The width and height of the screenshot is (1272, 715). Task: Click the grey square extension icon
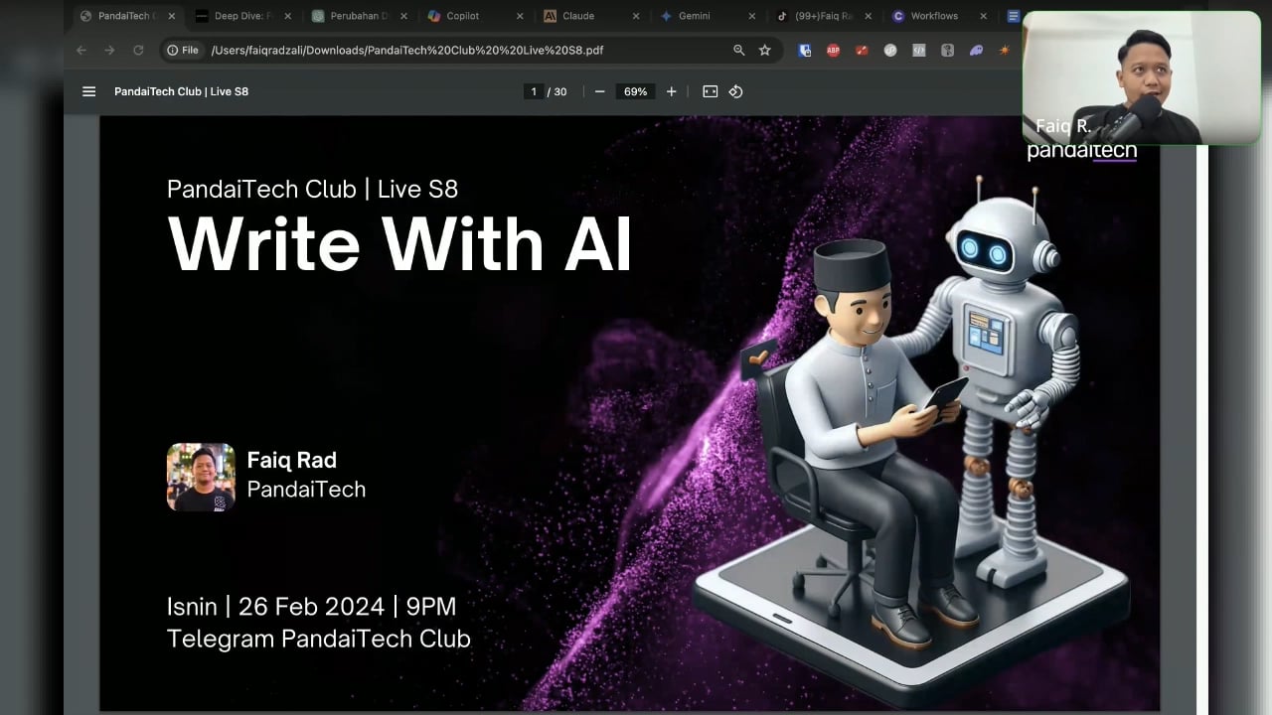948,50
